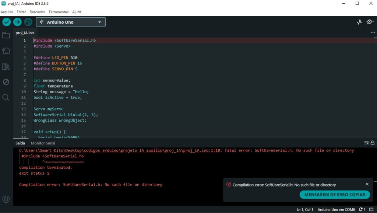The height and width of the screenshot is (213, 377).
Task: Open the Ferramentas menu
Action: pyautogui.click(x=59, y=12)
